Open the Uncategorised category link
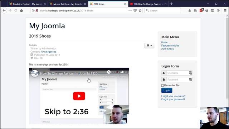The height and width of the screenshot is (129, 229). (49, 52)
